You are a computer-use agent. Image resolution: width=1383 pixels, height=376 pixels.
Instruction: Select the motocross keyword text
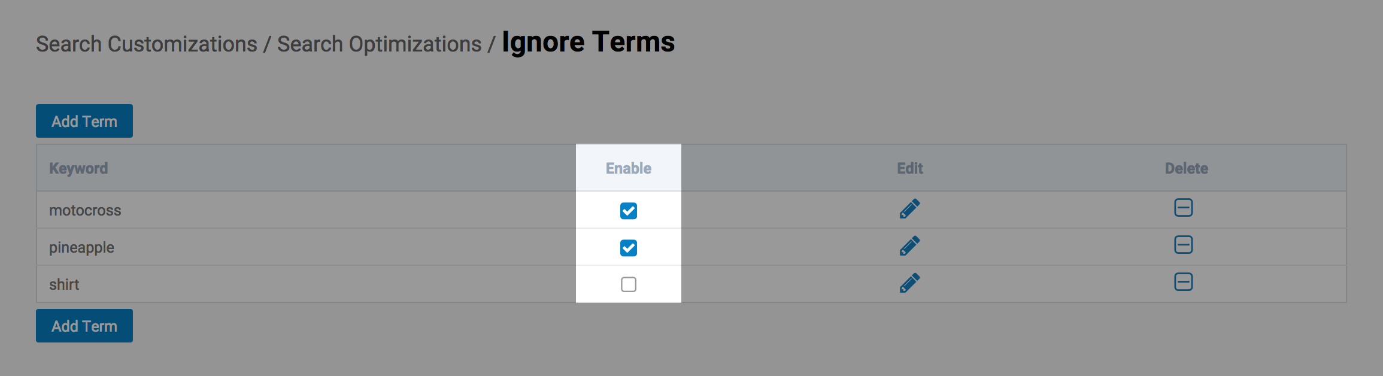85,211
